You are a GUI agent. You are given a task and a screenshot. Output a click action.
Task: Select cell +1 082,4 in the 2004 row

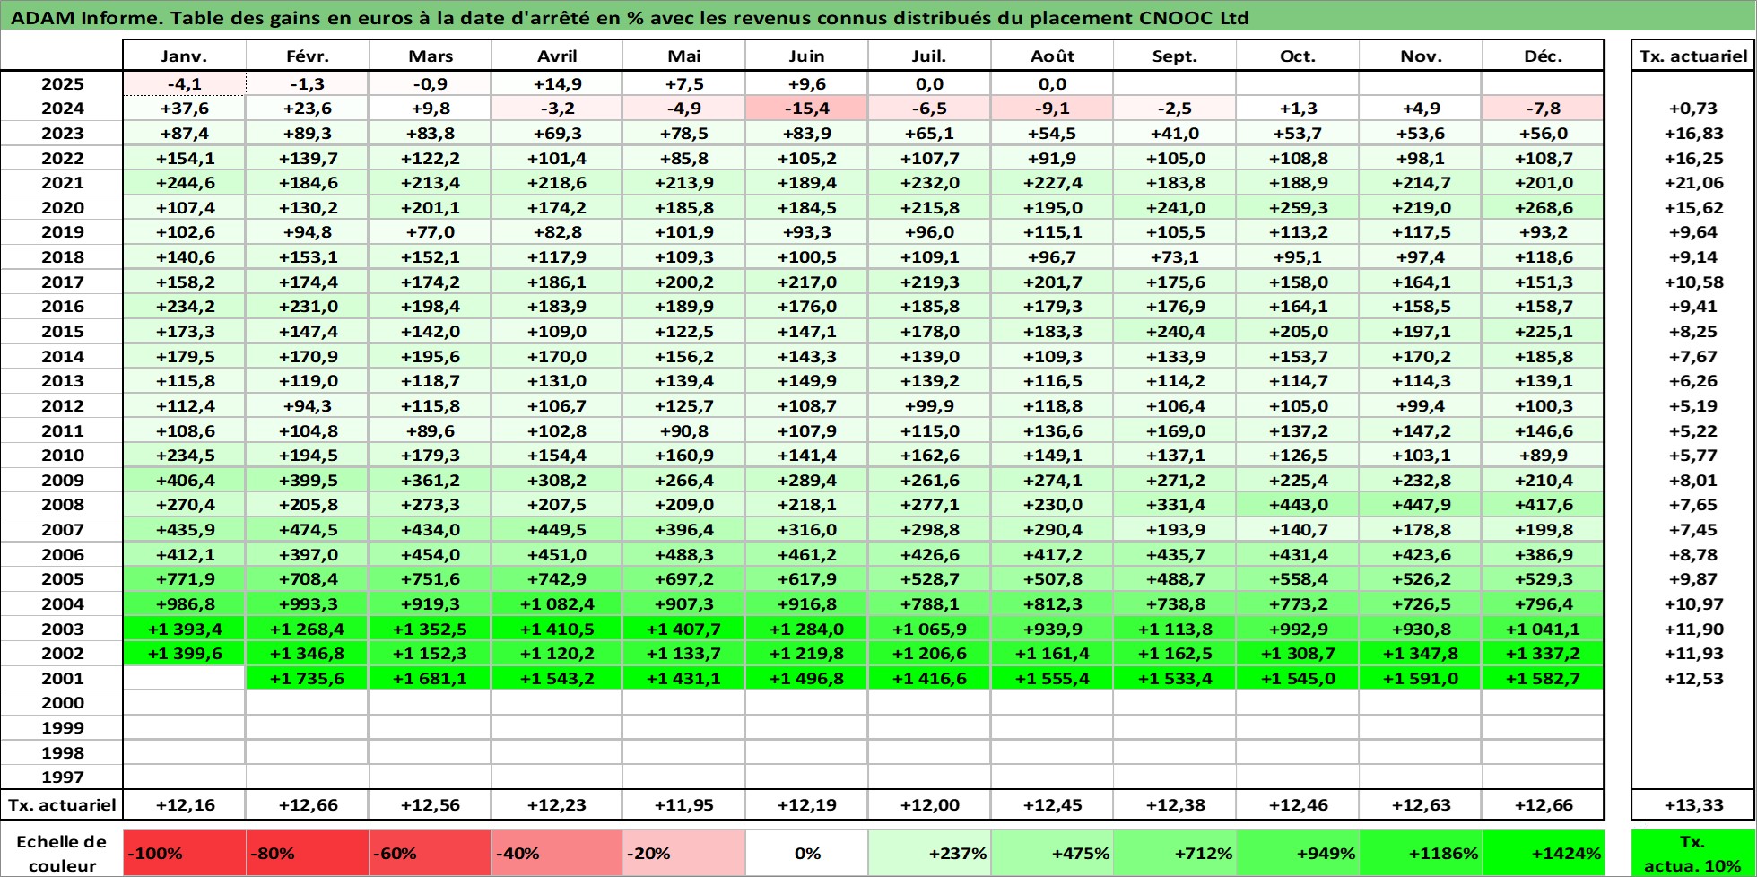point(557,604)
